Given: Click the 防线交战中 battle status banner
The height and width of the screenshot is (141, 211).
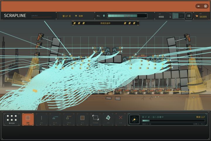Looking at the screenshot, I should click(x=105, y=23).
